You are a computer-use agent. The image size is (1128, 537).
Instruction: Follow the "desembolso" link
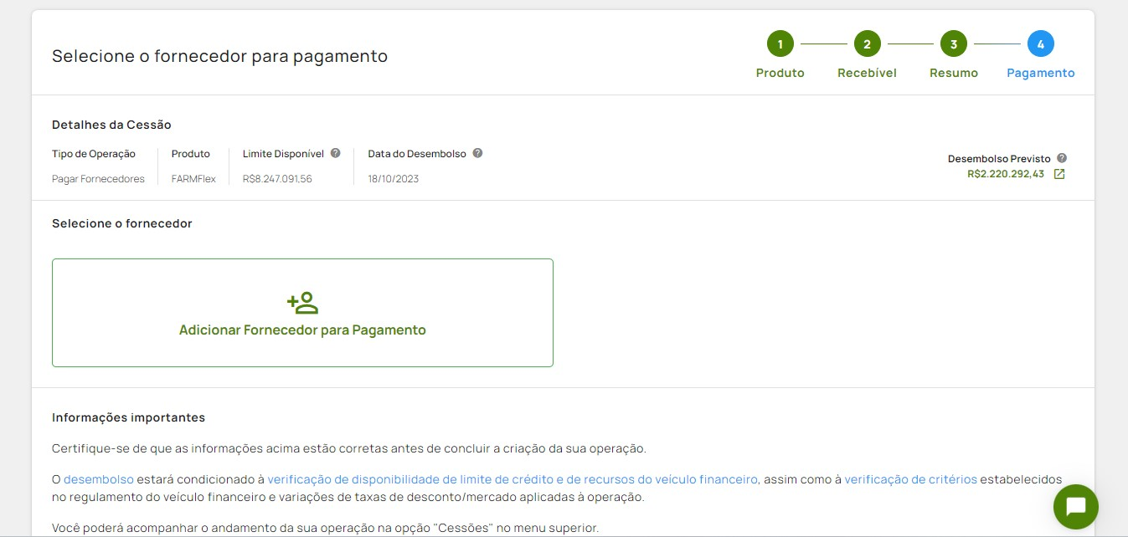99,479
